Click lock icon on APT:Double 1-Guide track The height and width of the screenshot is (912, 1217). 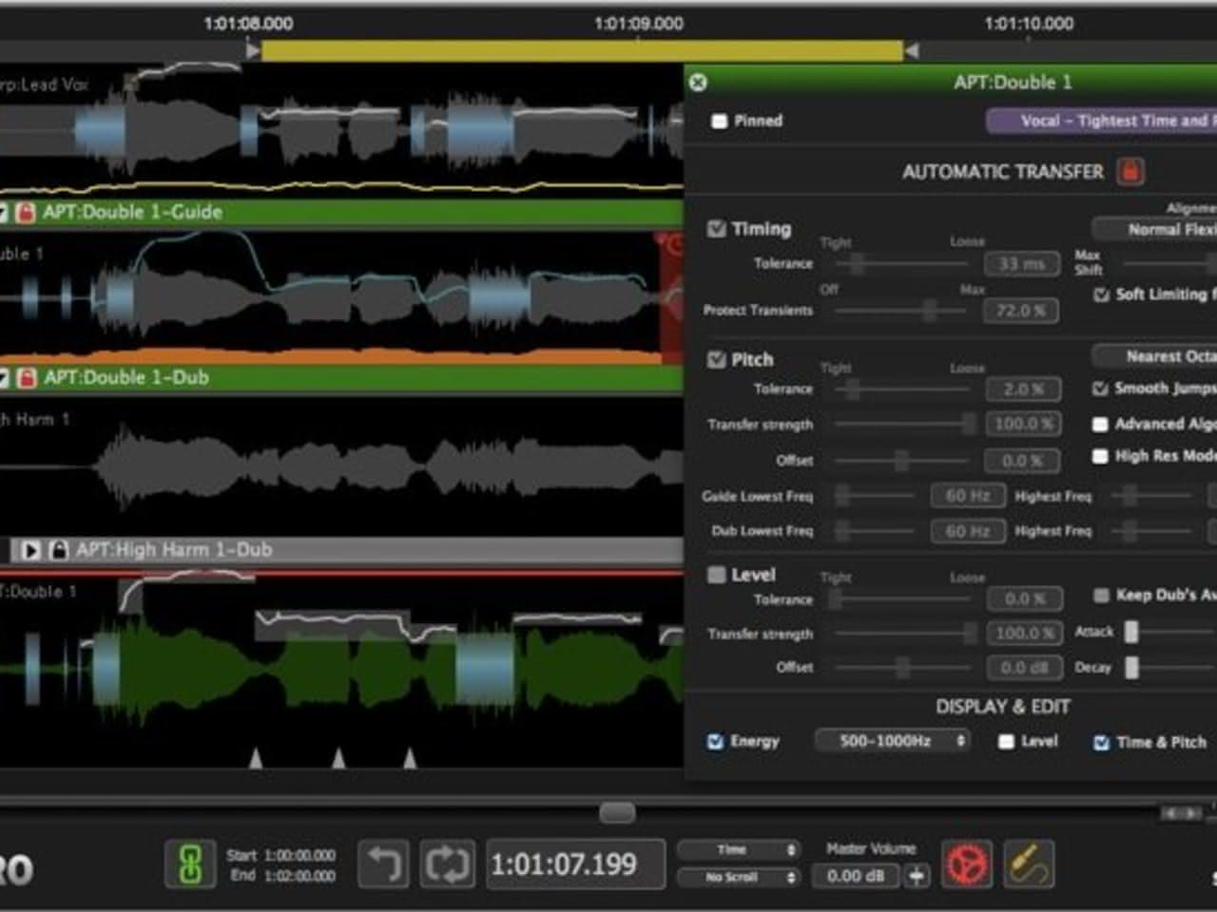(x=26, y=212)
